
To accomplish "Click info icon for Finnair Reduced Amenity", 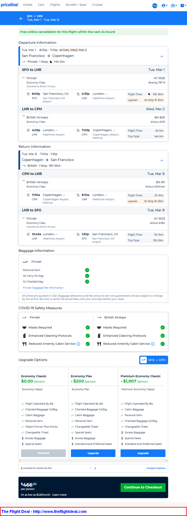I will [x=78, y=344].
